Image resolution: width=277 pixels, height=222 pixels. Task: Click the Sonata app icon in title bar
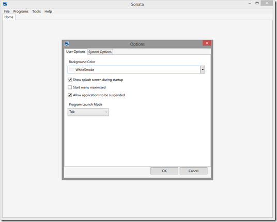coord(5,4)
